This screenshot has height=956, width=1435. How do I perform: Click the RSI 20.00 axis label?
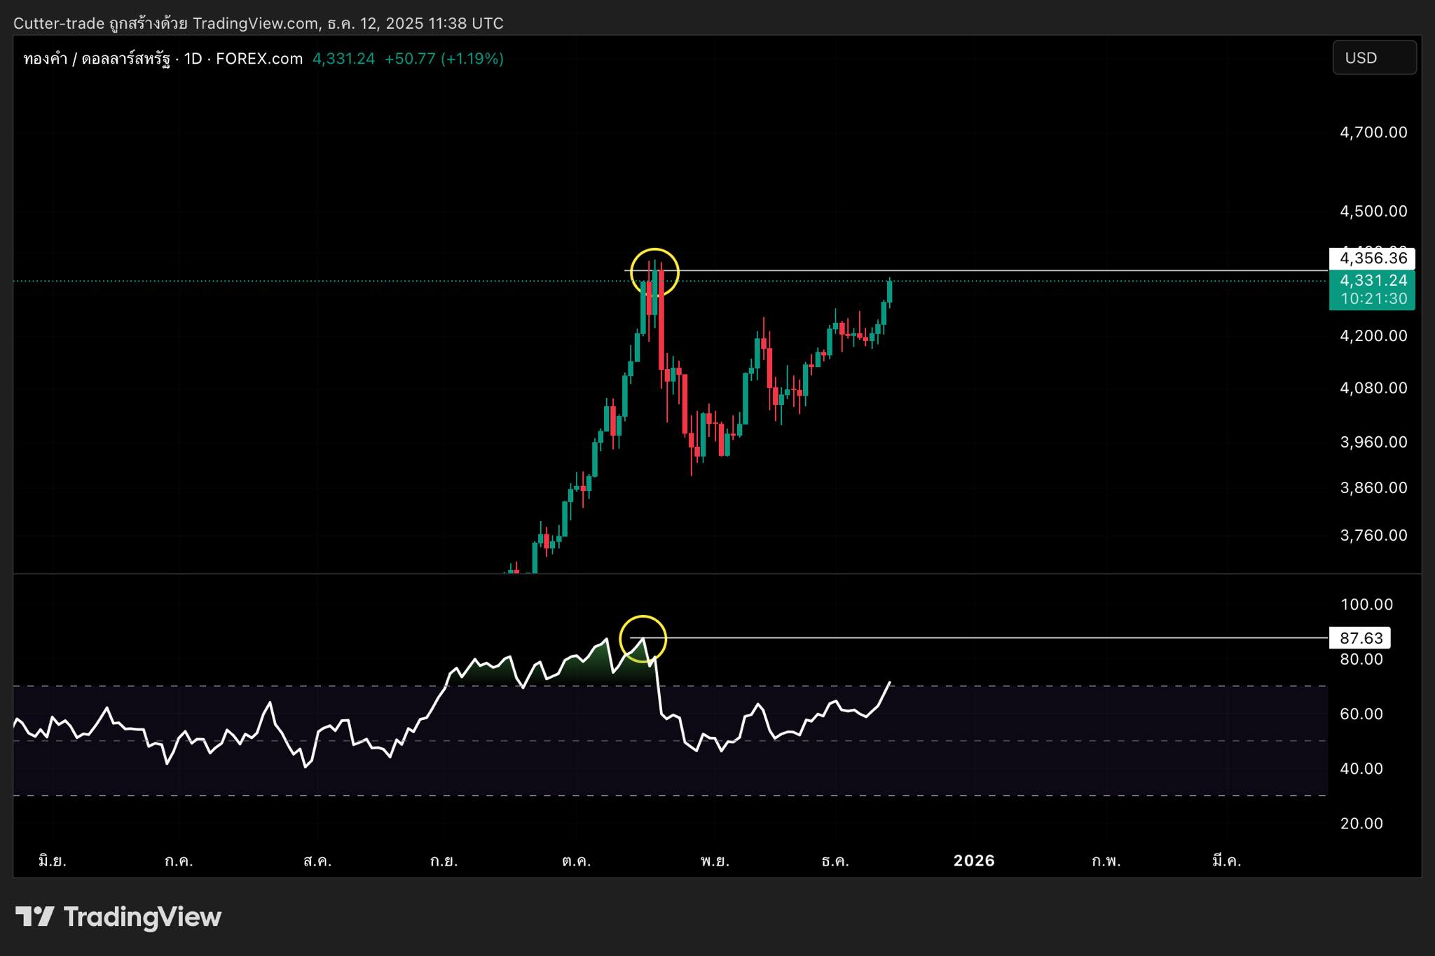tap(1361, 823)
